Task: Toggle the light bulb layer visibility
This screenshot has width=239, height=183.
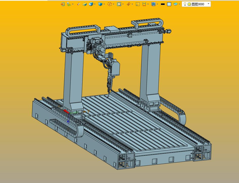Action: (185, 4)
